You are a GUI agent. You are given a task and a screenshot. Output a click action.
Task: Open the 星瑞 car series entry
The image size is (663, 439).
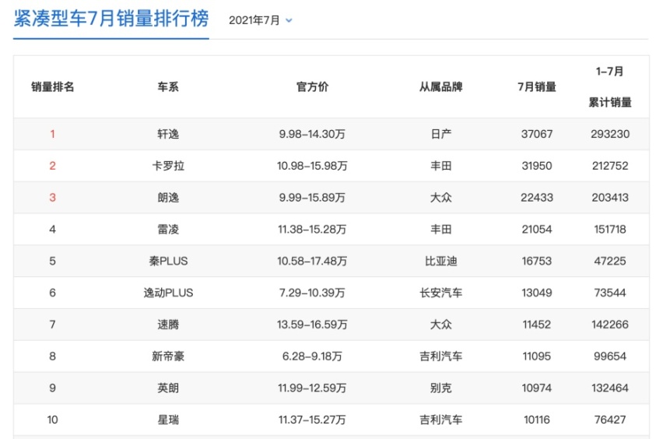(168, 420)
